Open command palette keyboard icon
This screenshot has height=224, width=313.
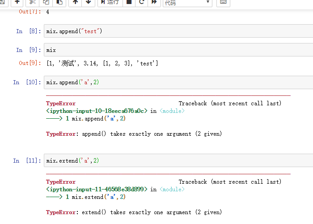(223, 2)
